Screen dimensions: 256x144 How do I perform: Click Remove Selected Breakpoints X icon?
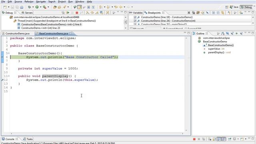(189, 12)
